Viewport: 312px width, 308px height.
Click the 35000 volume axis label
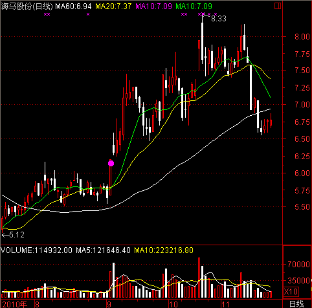point(298,281)
